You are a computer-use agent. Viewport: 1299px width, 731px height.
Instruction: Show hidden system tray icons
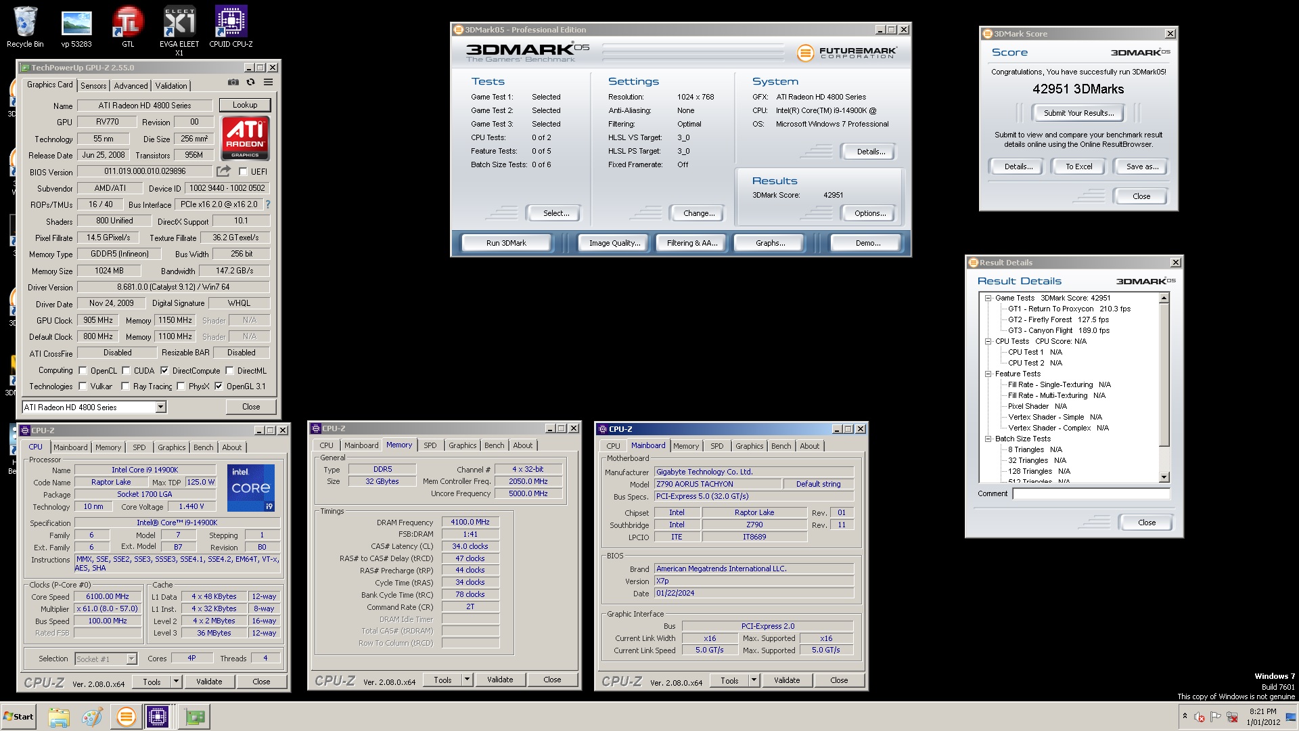coord(1185,716)
